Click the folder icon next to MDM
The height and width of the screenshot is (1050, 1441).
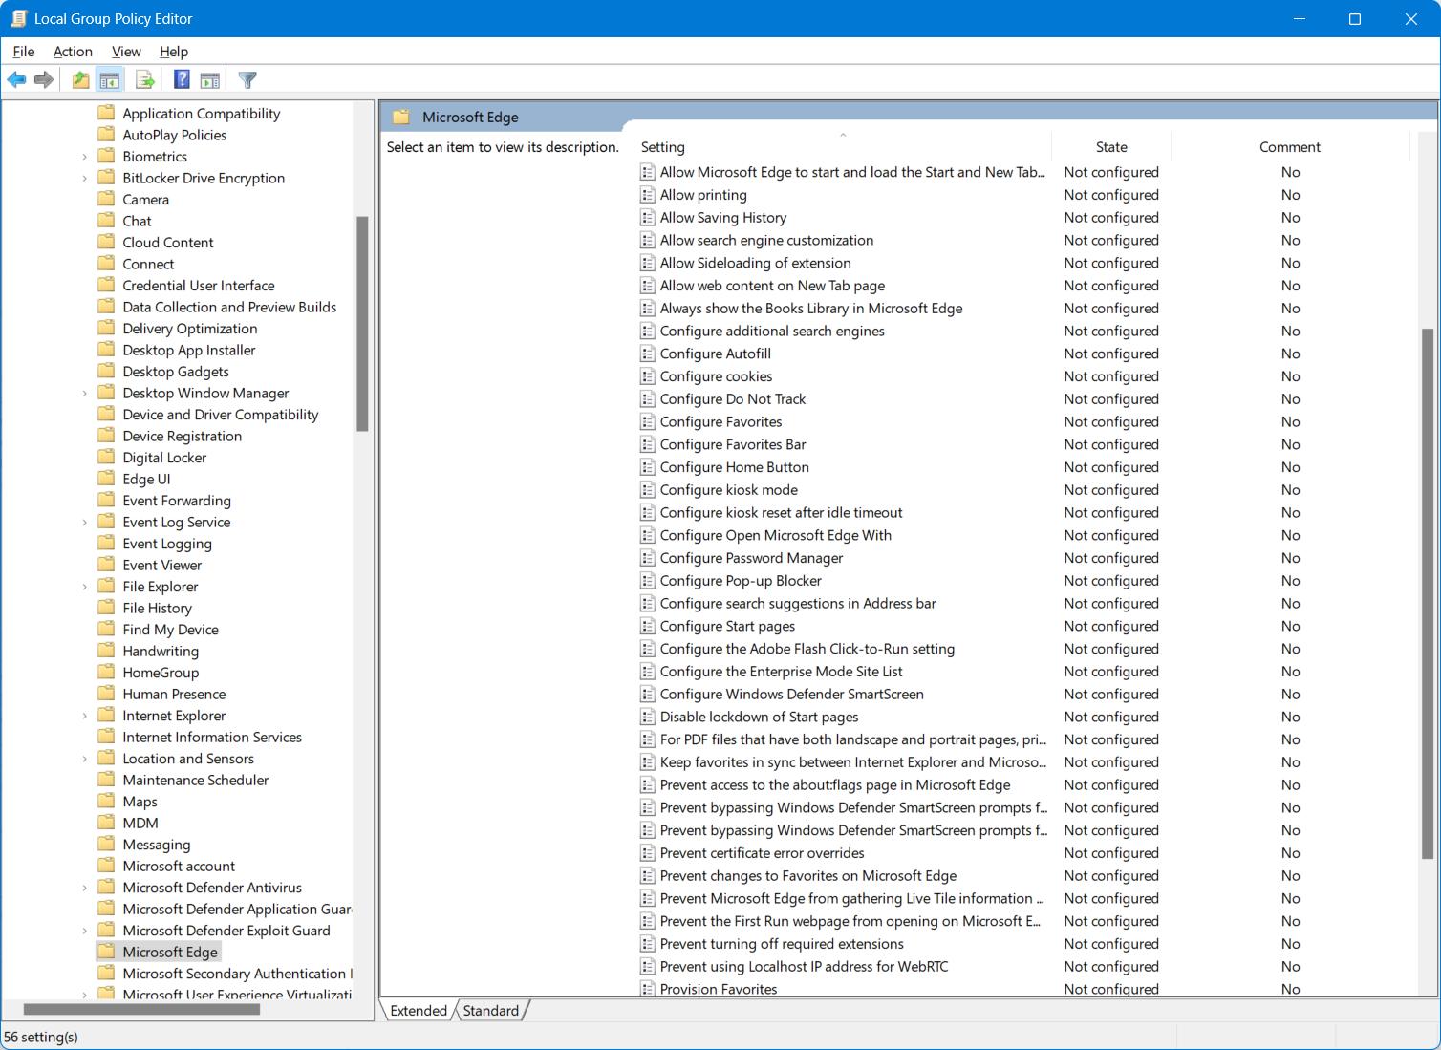coord(106,823)
